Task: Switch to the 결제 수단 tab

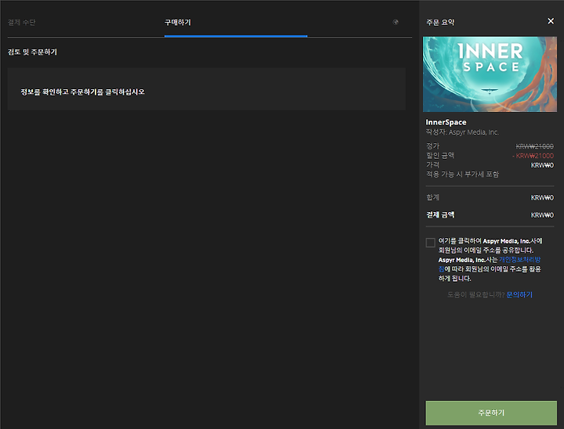Action: (x=22, y=22)
